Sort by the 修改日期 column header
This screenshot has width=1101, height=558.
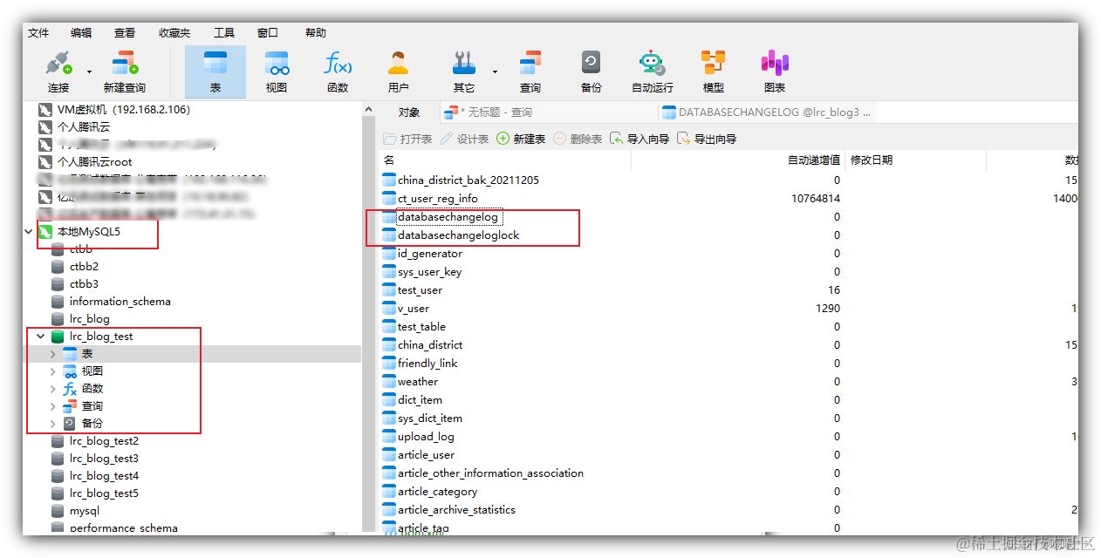coord(916,160)
